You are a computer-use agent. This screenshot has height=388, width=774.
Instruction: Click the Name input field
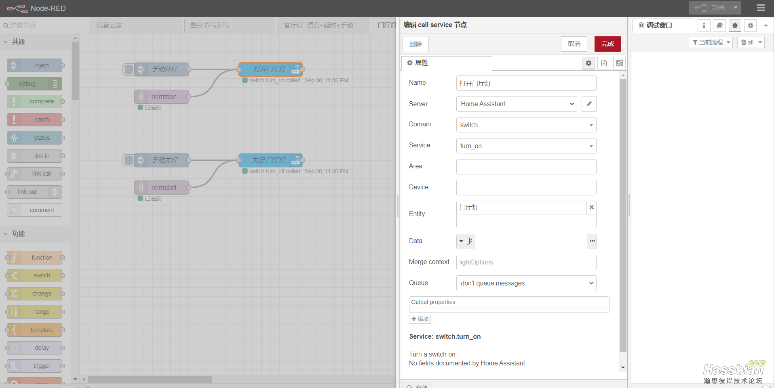(526, 83)
